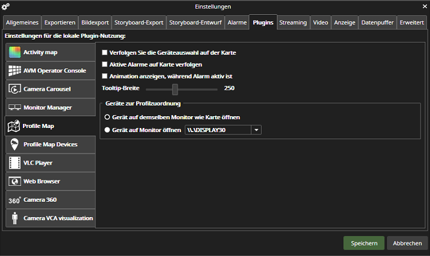Open the Anzeige tab
The width and height of the screenshot is (430, 256).
[x=345, y=22]
